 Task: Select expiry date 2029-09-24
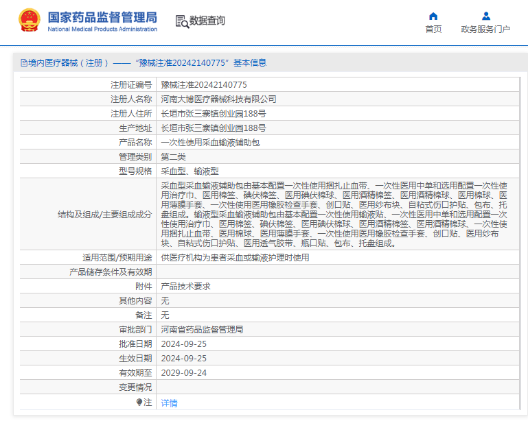click(184, 373)
